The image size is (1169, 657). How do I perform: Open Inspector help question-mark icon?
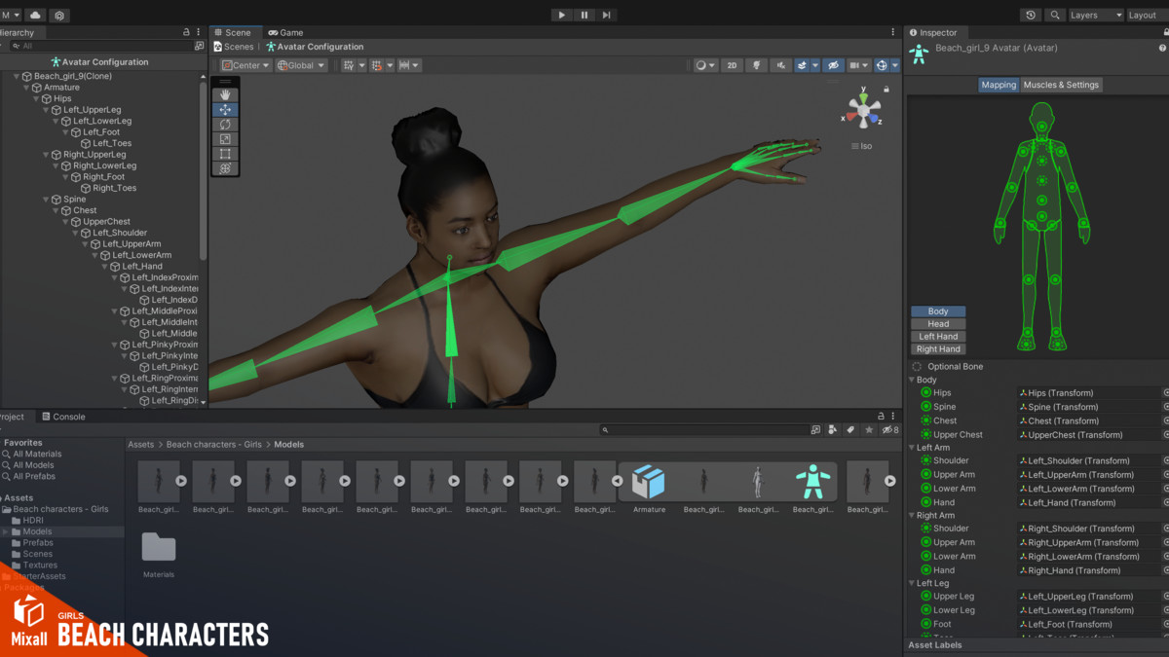(x=1162, y=48)
